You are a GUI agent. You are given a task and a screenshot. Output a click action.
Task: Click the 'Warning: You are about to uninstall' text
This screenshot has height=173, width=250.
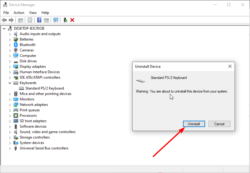pyautogui.click(x=182, y=91)
